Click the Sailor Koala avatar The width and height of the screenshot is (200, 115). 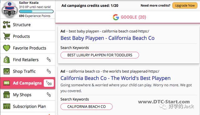(x=10, y=9)
